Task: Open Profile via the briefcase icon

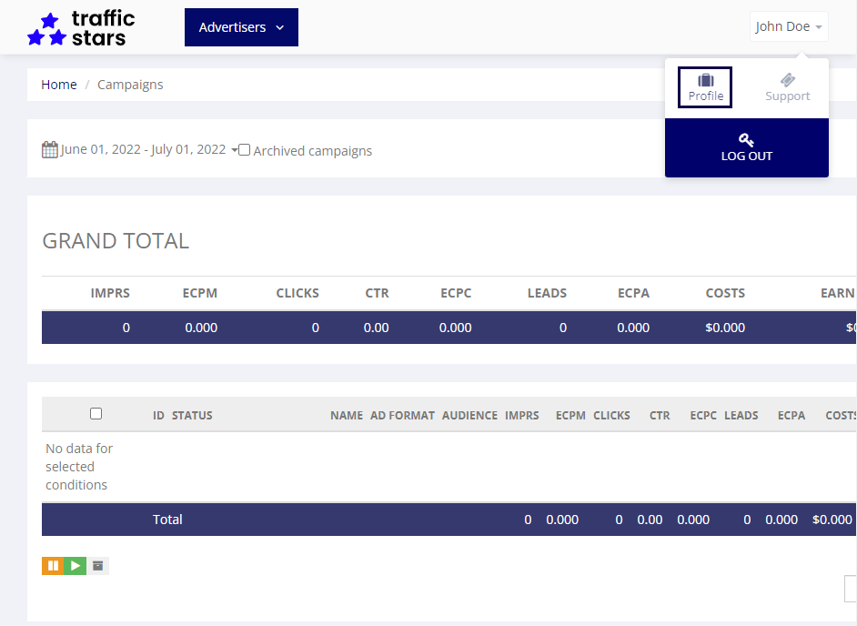Action: click(x=706, y=81)
